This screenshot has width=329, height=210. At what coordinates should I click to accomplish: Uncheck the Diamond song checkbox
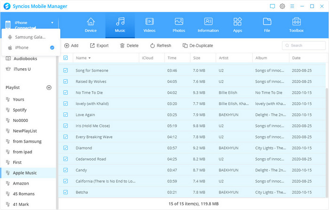tap(66, 148)
